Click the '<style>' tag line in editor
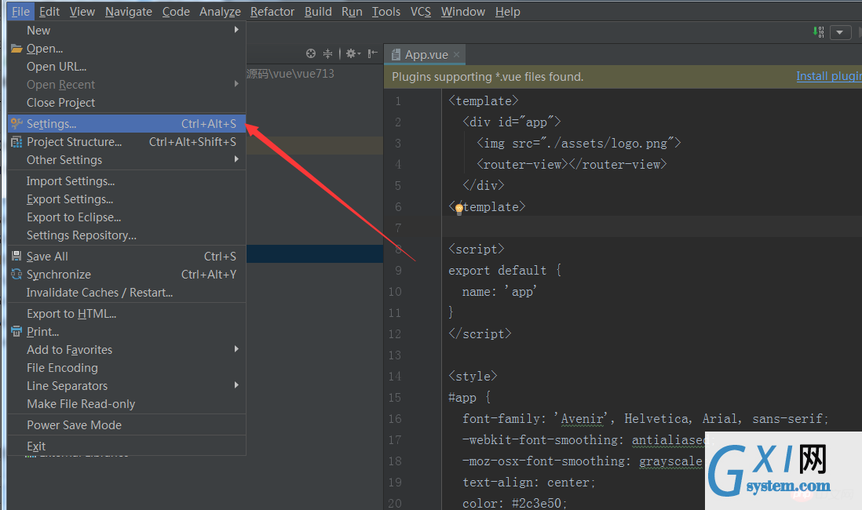This screenshot has width=862, height=510. pos(473,376)
